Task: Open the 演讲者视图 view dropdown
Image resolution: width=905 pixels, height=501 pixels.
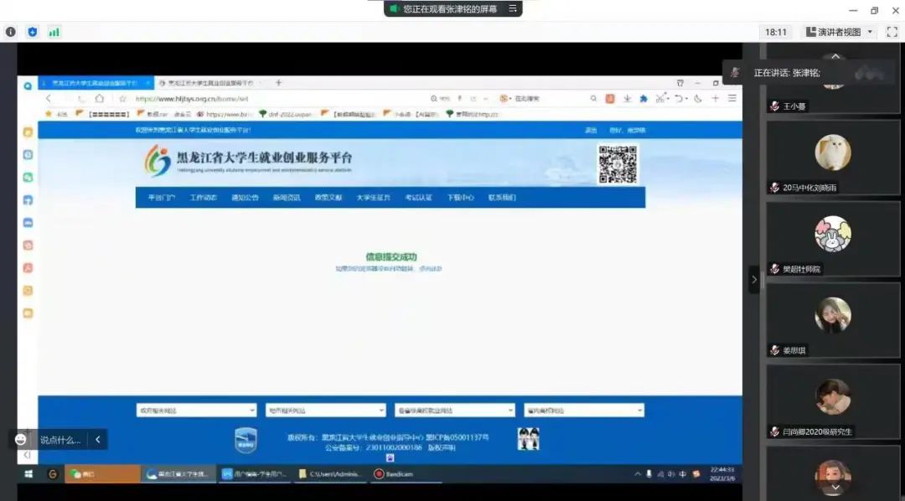Action: pos(840,33)
